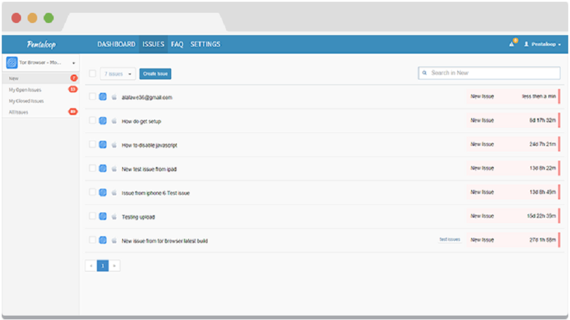Go to the next page arrow
This screenshot has height=320, width=570.
(x=114, y=266)
